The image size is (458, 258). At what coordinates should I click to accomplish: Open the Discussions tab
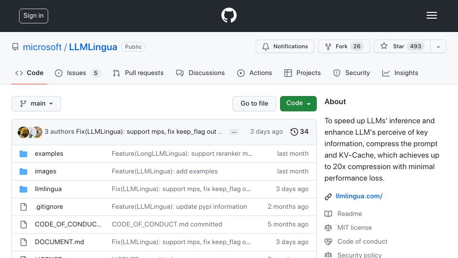(x=200, y=73)
